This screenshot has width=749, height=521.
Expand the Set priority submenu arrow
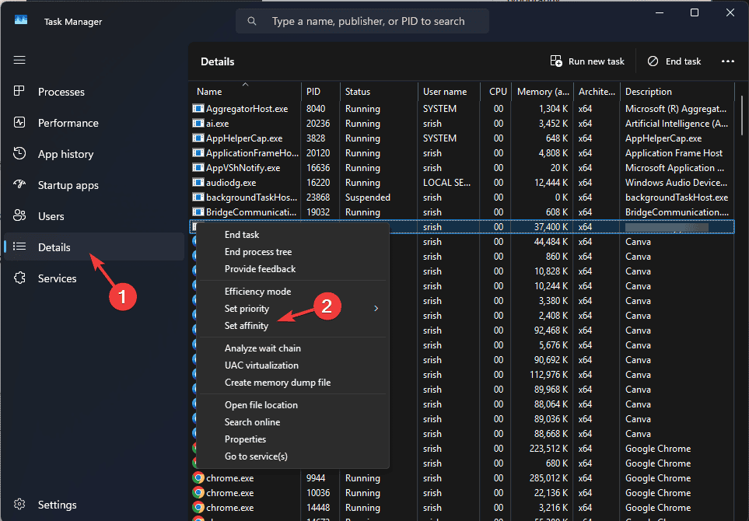376,309
